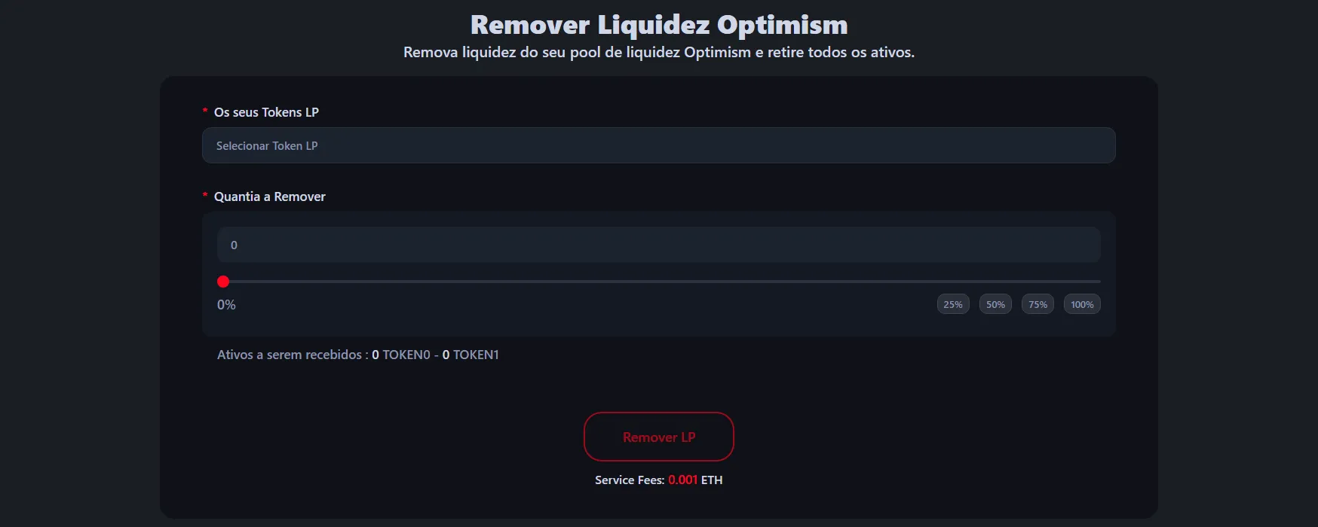
Task: Click the amount input showing 0
Action: pos(658,245)
